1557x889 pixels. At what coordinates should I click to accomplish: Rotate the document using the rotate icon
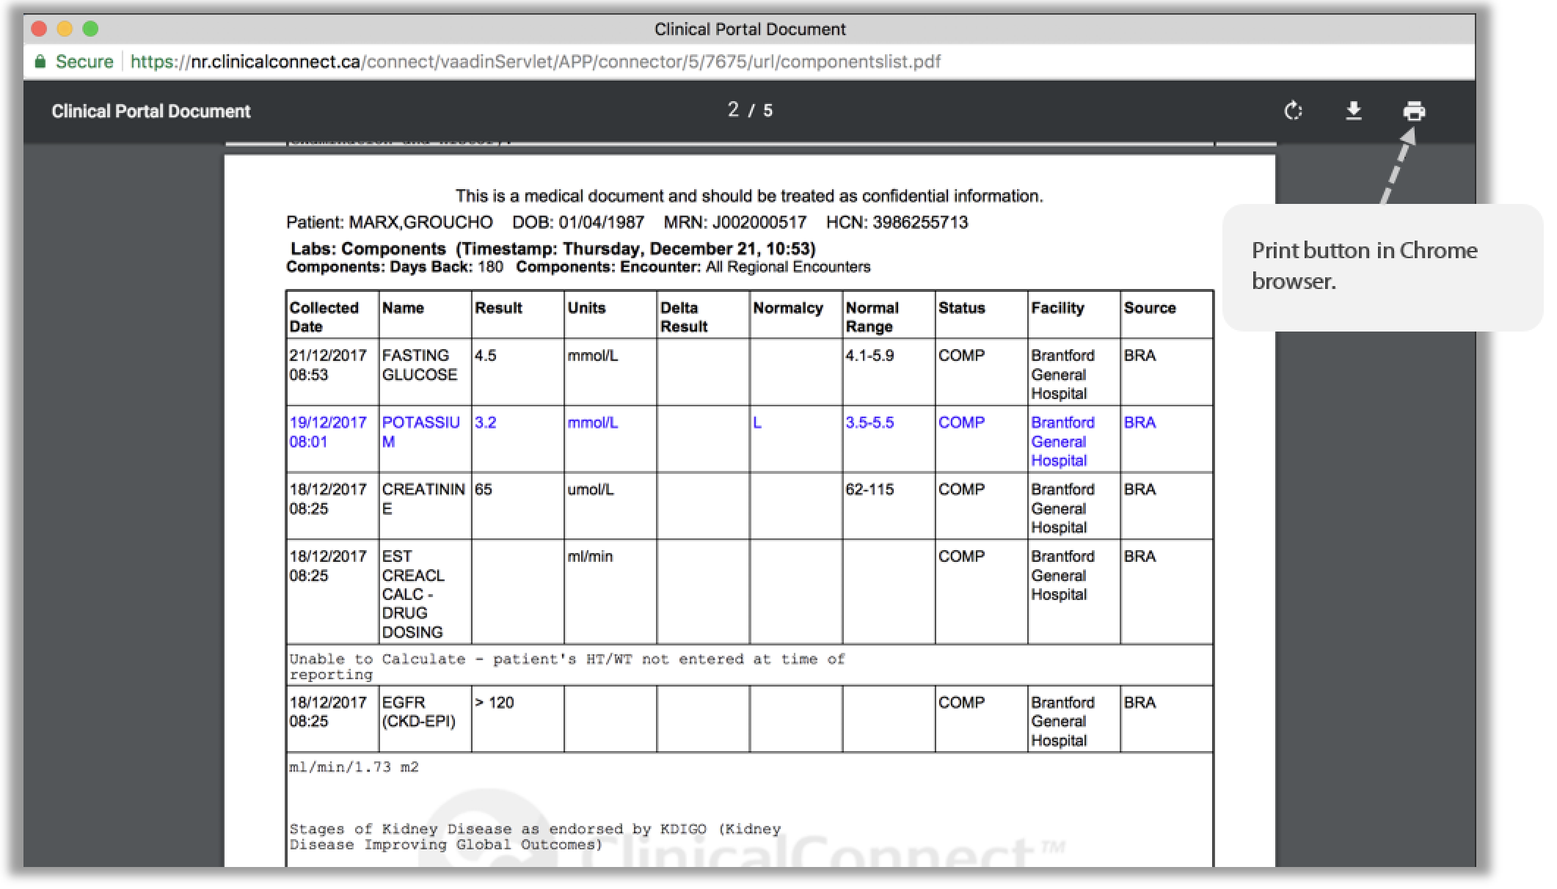tap(1293, 111)
